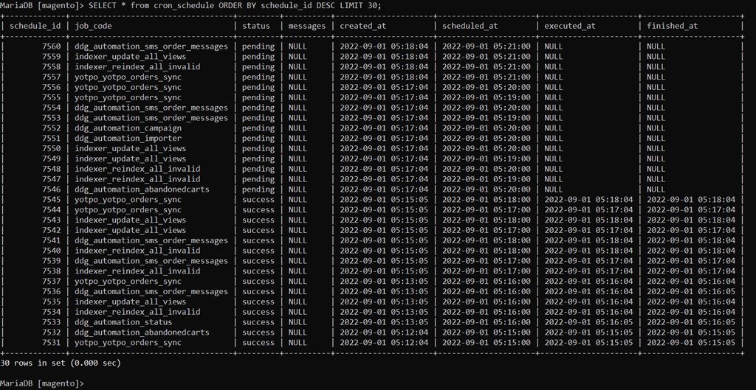The width and height of the screenshot is (756, 390).
Task: Select schedule id 7539
Action: [x=52, y=260]
